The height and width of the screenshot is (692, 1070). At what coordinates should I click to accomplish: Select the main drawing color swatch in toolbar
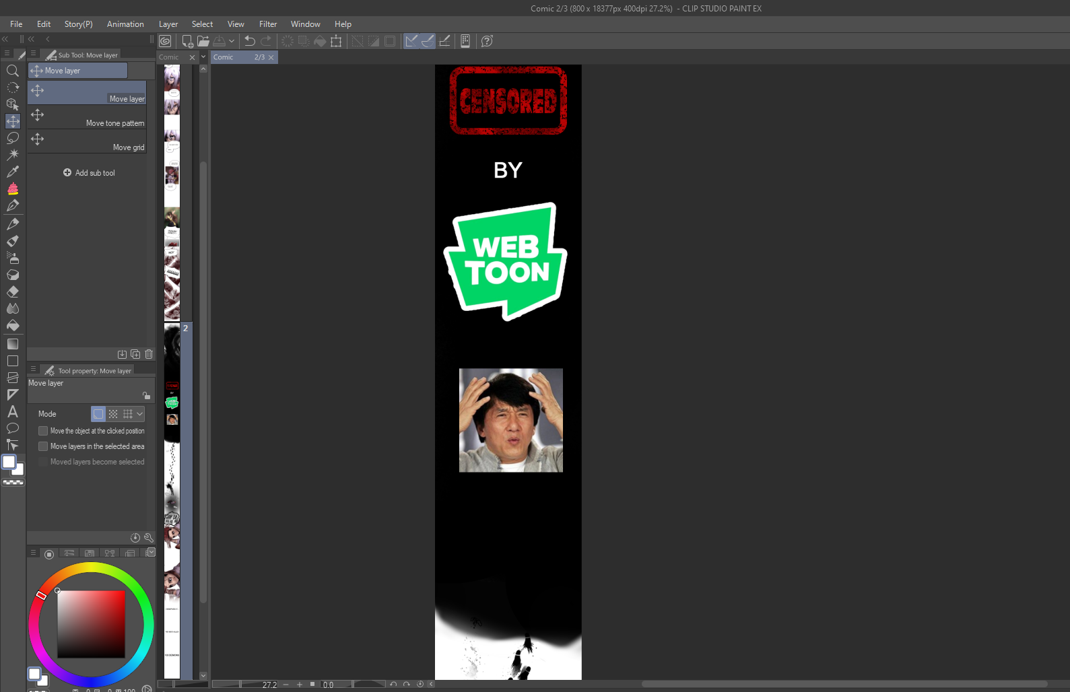9,462
